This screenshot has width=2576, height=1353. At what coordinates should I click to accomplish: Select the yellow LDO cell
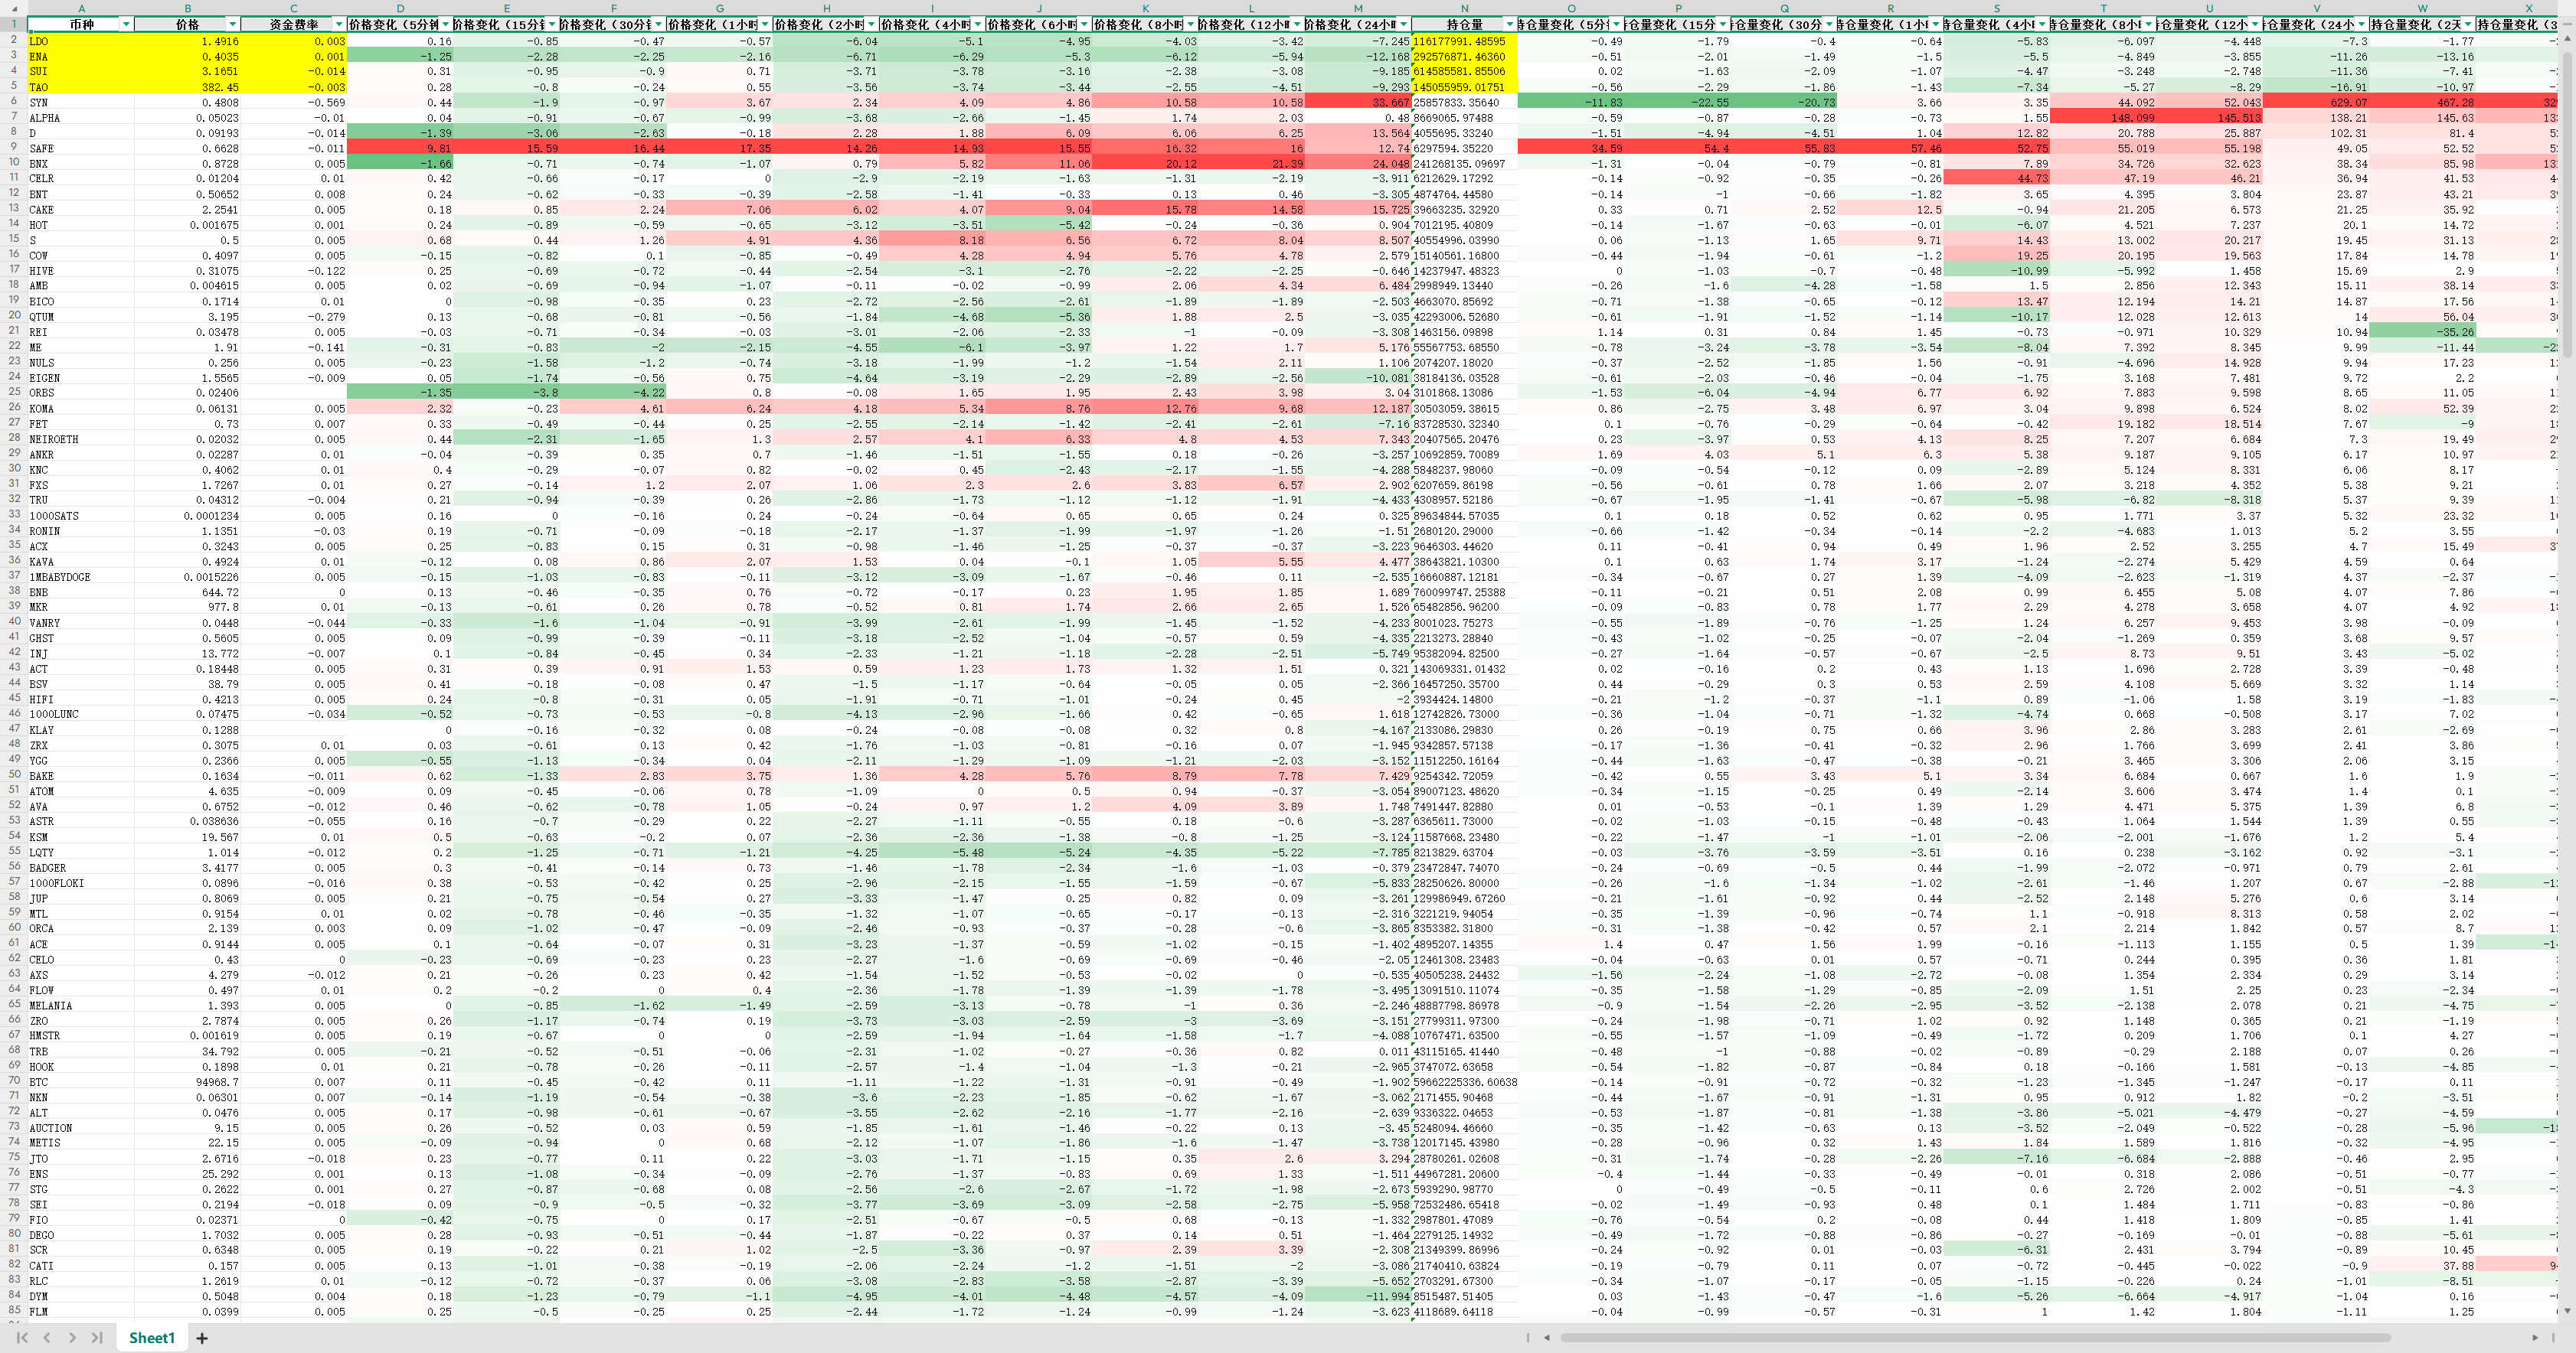click(80, 41)
